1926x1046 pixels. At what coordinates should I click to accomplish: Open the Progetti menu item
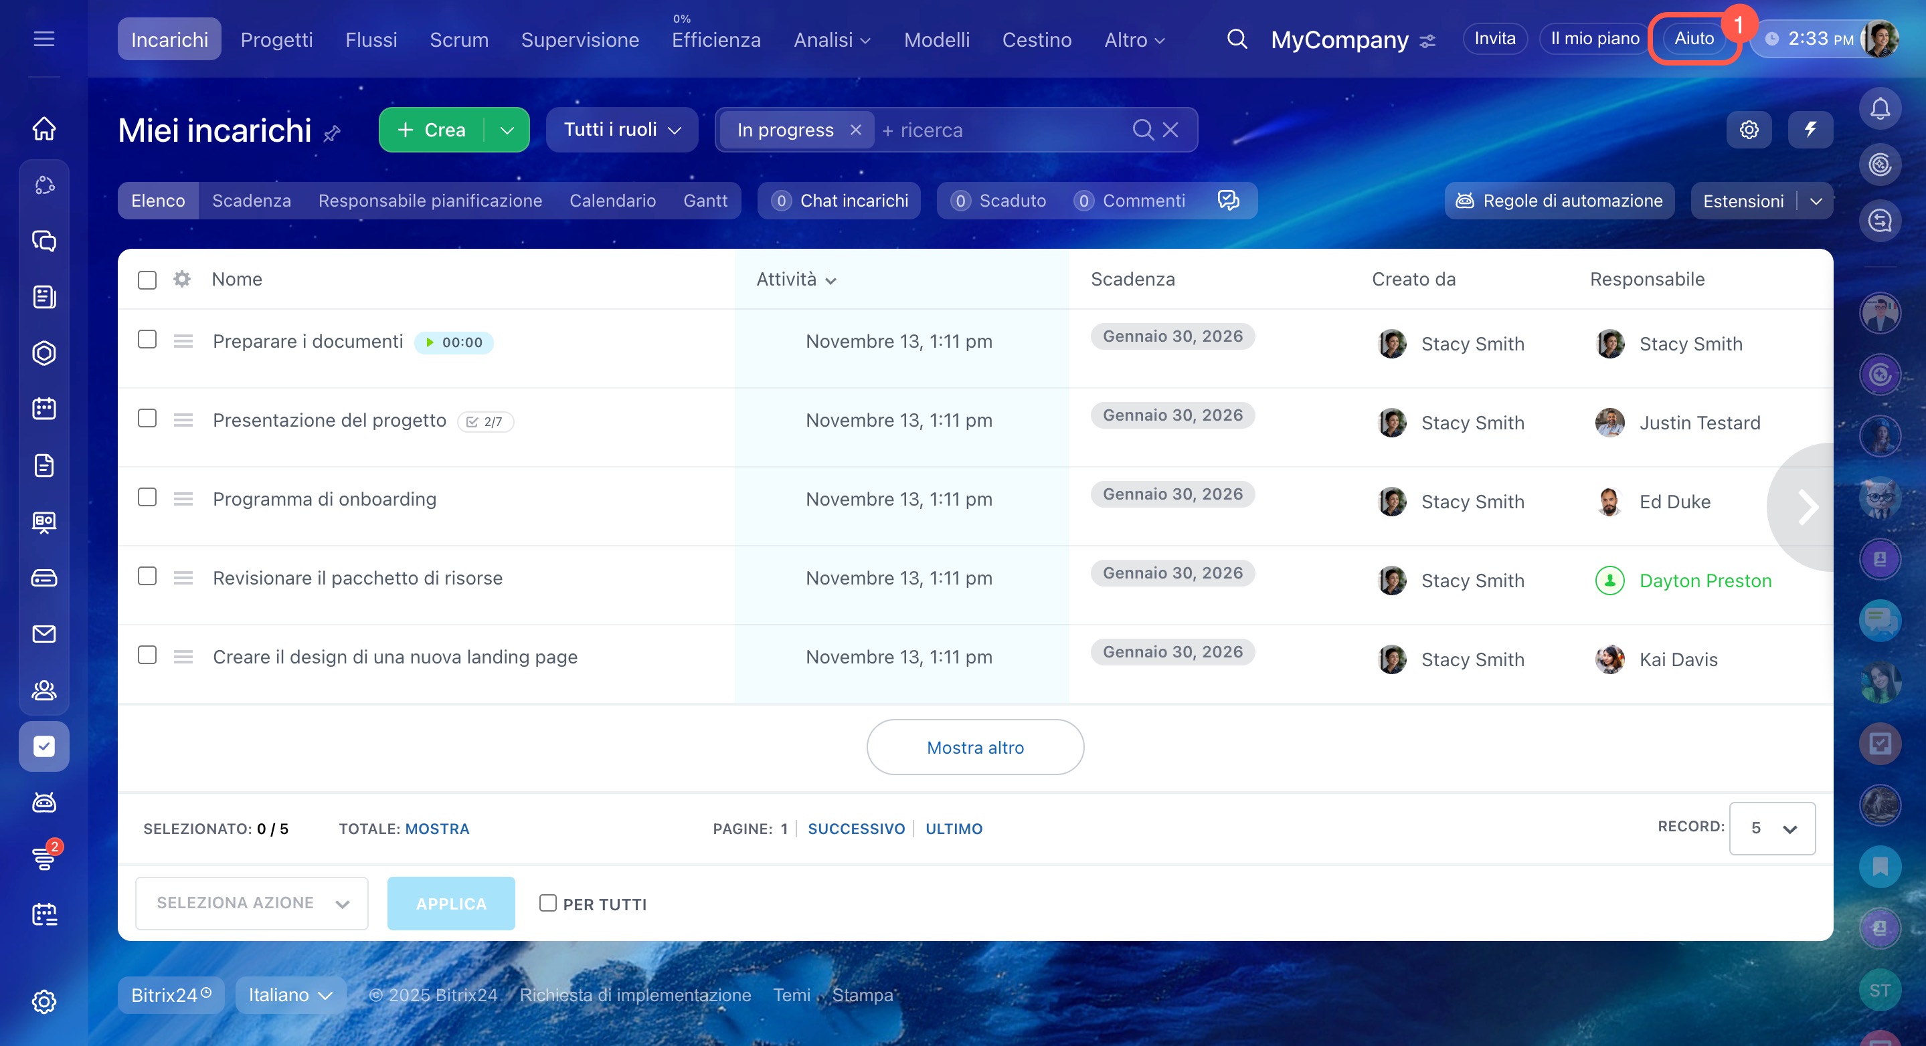(x=276, y=39)
